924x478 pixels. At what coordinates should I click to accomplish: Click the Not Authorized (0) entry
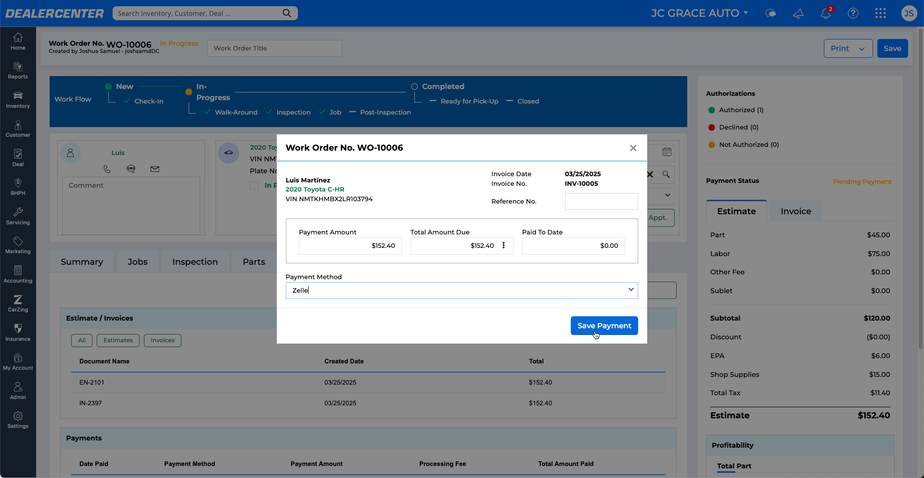(x=744, y=144)
